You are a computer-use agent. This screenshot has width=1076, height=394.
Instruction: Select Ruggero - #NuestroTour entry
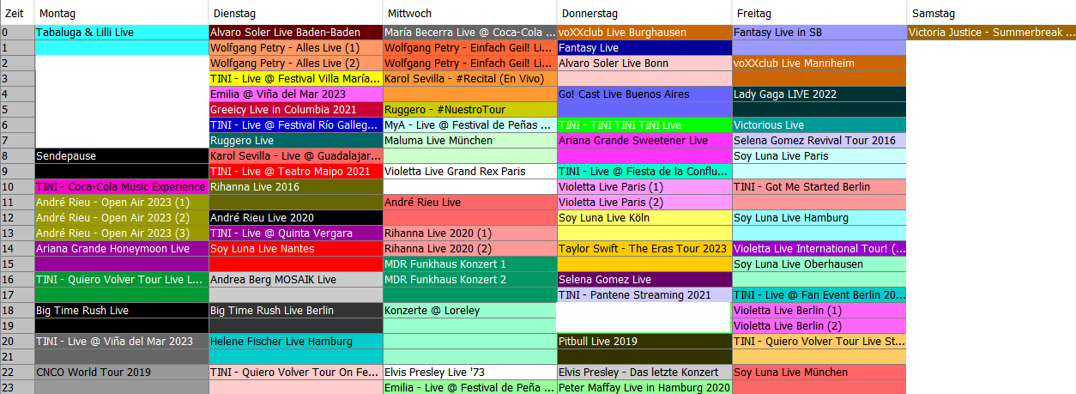[469, 110]
